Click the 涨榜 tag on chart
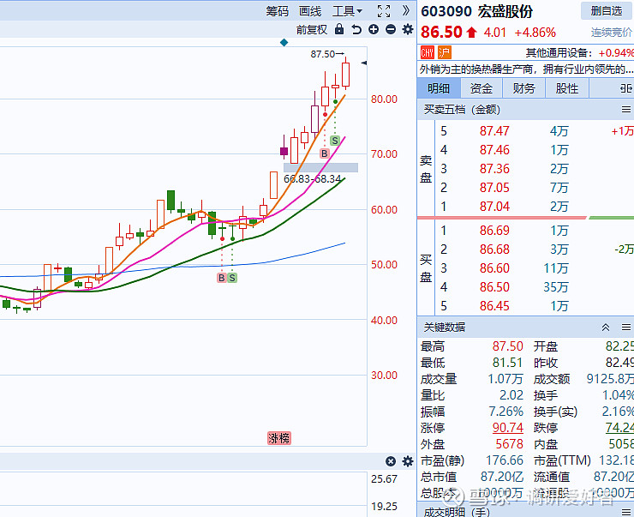The width and height of the screenshot is (634, 517). [279, 438]
